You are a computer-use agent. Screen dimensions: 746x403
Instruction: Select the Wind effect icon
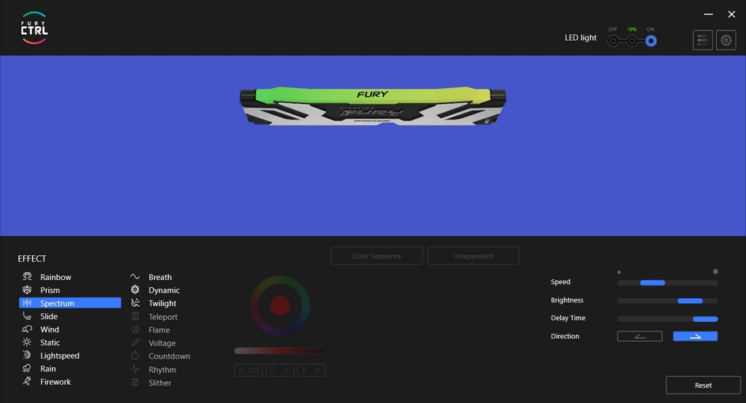click(27, 329)
